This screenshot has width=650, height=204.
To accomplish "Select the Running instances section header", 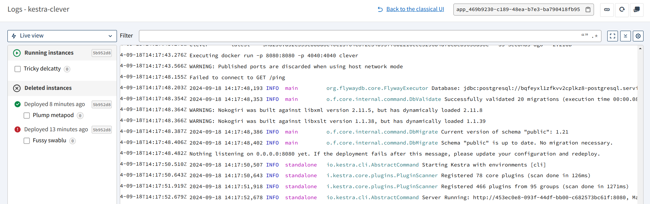I will [49, 53].
